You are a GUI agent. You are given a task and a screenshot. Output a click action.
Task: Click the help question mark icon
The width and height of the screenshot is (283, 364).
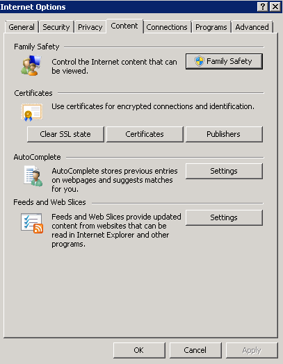(263, 7)
